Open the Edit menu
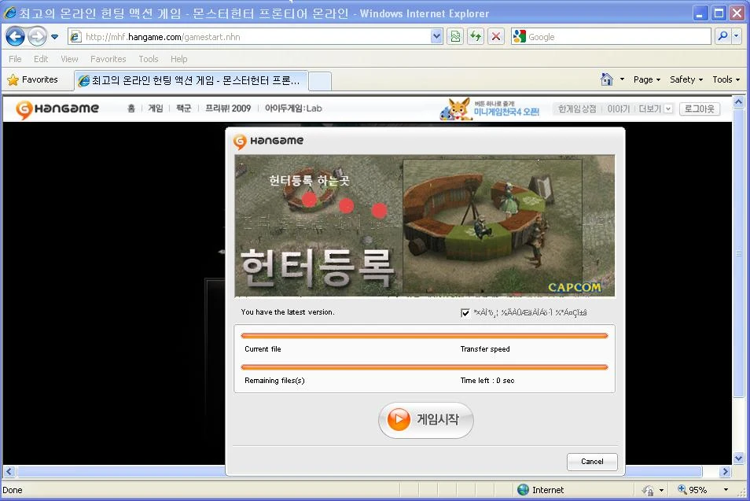This screenshot has width=750, height=501. click(x=41, y=59)
